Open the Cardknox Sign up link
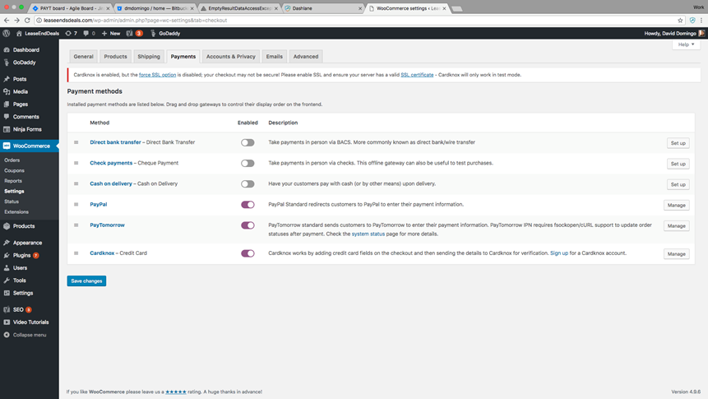The image size is (708, 399). 559,253
